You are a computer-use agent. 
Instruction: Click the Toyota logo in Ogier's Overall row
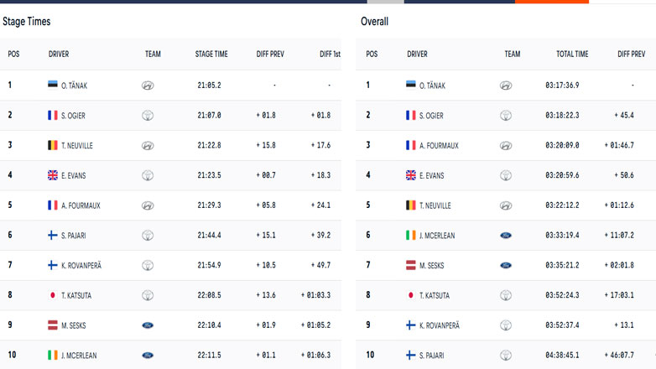click(x=506, y=116)
